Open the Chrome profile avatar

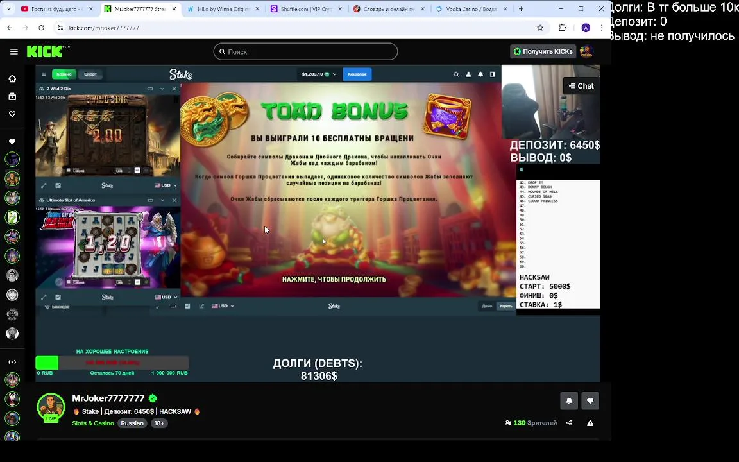586,28
